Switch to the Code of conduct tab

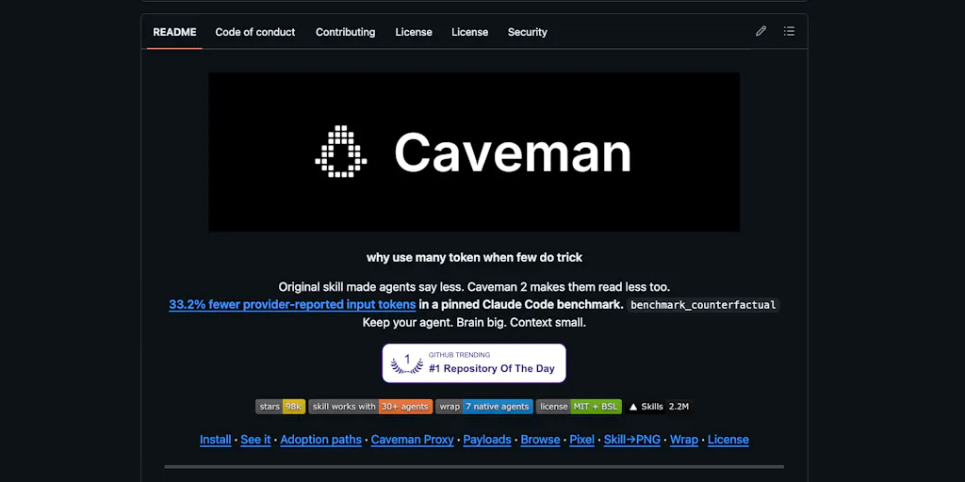pos(254,32)
